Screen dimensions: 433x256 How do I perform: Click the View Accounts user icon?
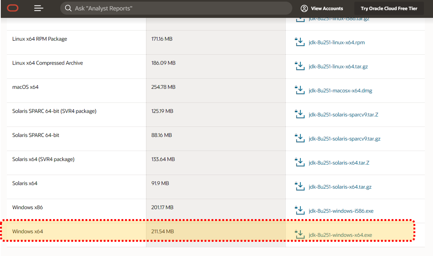(x=304, y=8)
